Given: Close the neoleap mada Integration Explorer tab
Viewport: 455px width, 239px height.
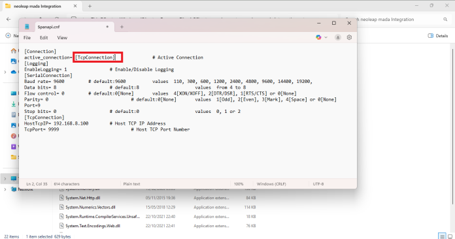Looking at the screenshot, I should 75,6.
